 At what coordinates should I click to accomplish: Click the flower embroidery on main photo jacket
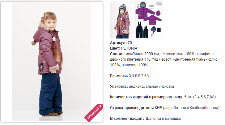(x=41, y=67)
